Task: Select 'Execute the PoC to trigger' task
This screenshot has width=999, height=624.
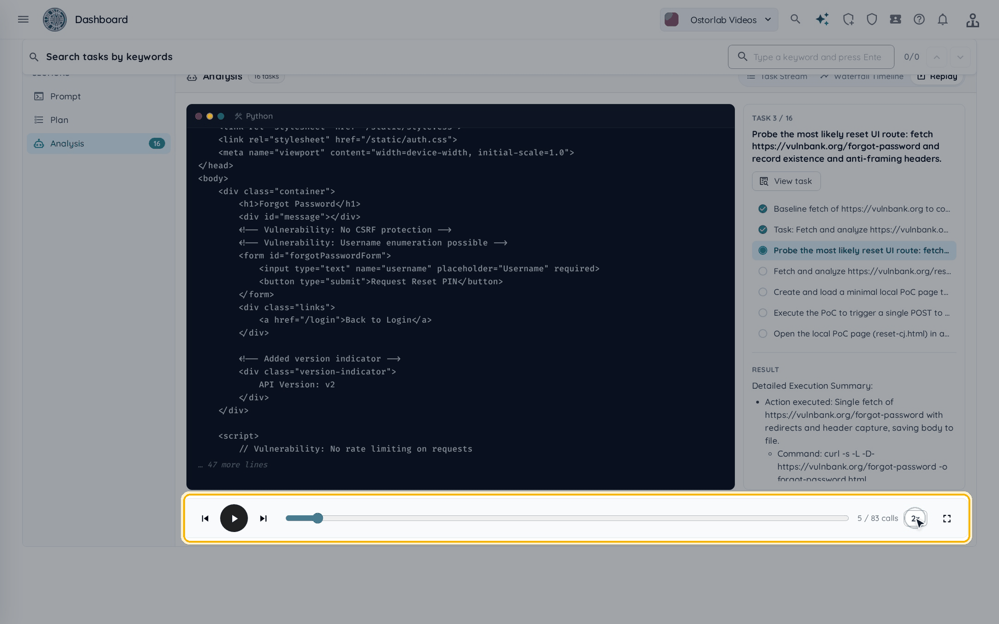Action: coord(854,313)
